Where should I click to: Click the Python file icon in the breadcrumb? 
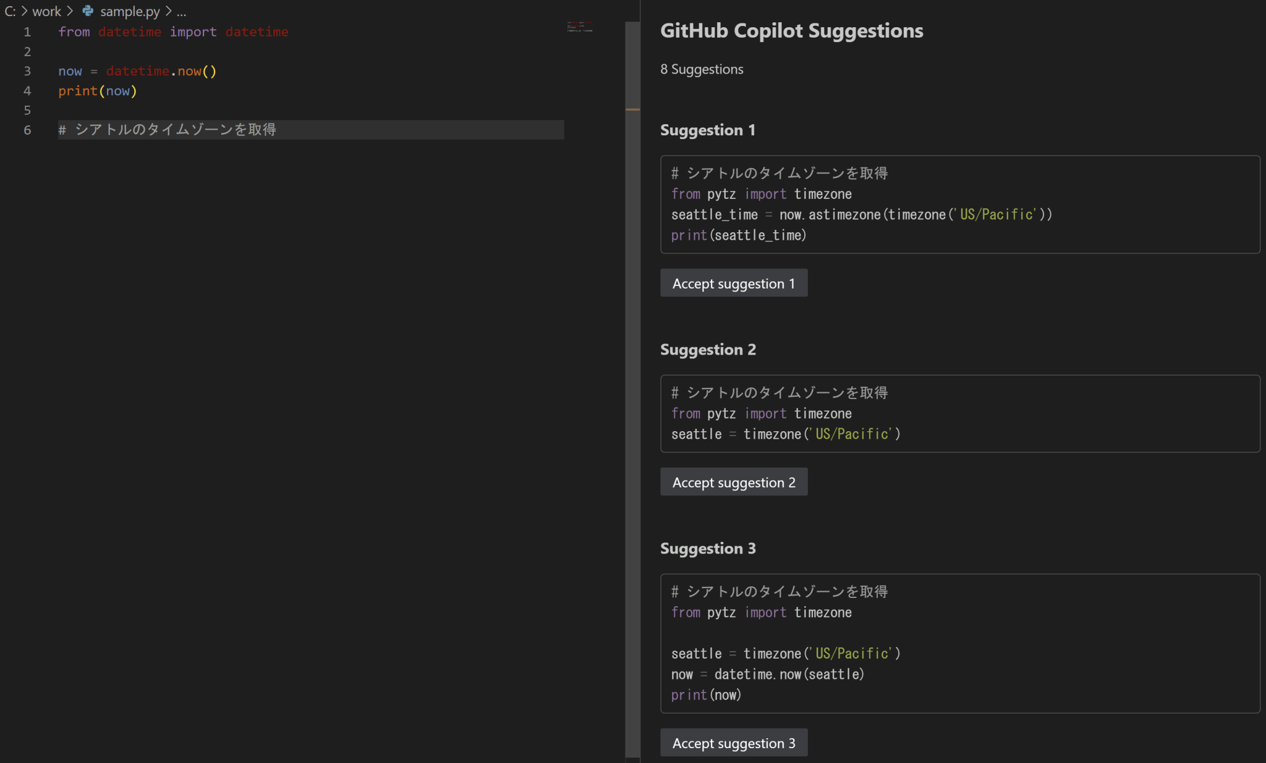coord(87,11)
